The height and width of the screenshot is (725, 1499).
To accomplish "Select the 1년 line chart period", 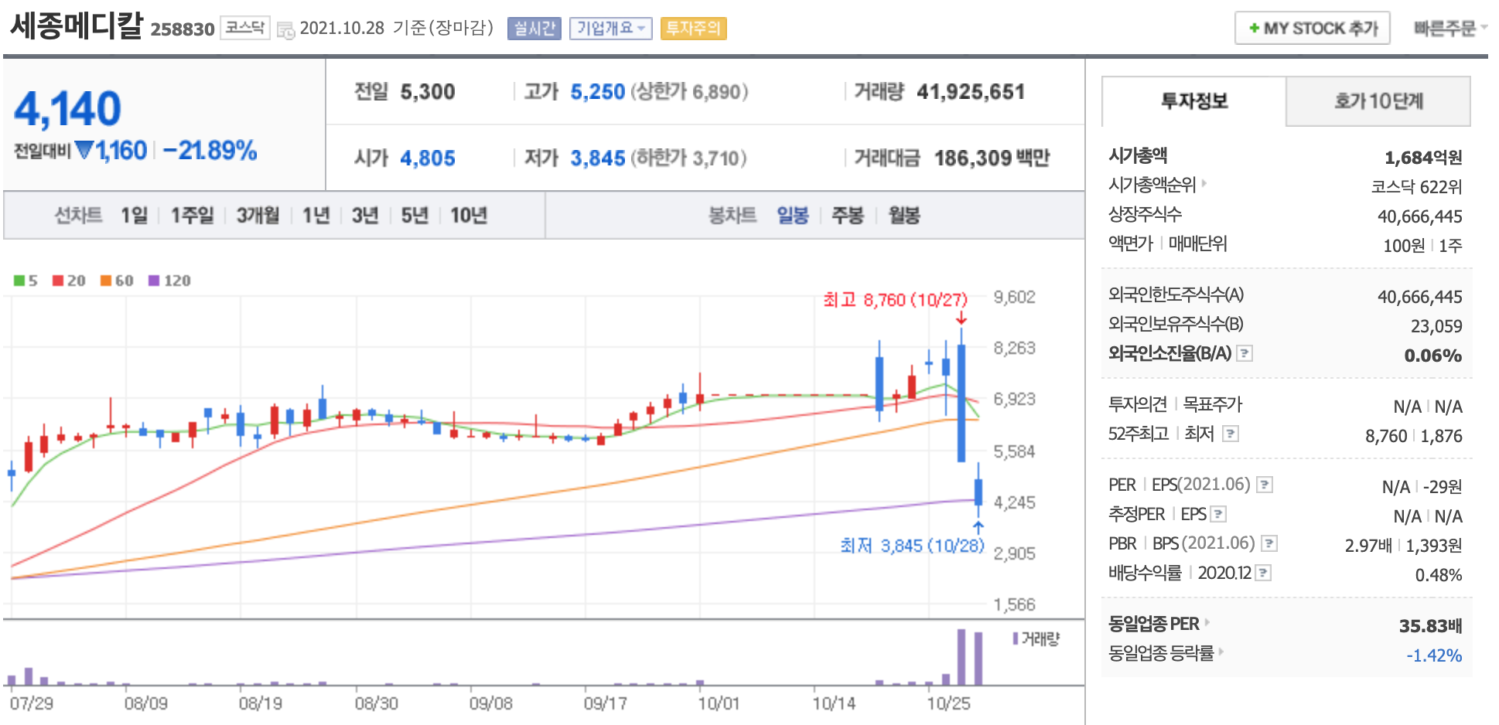I will [x=316, y=215].
